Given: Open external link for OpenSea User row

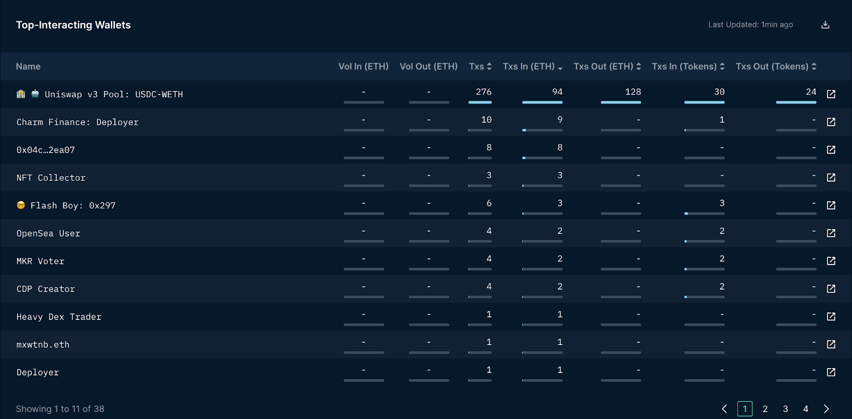Looking at the screenshot, I should click(831, 233).
